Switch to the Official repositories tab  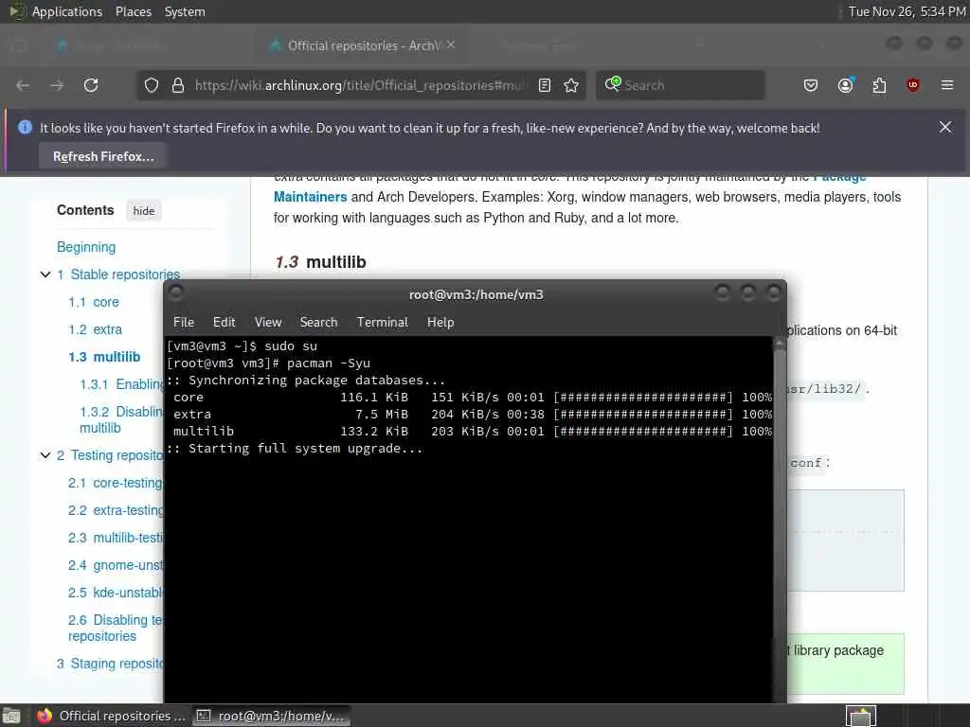[364, 45]
